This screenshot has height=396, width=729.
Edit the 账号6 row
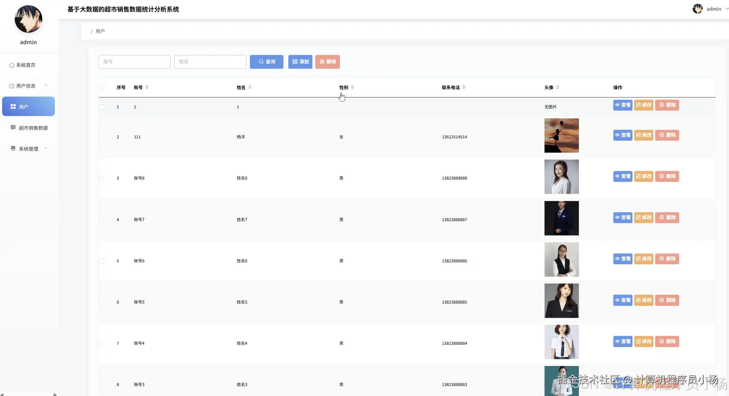[643, 259]
